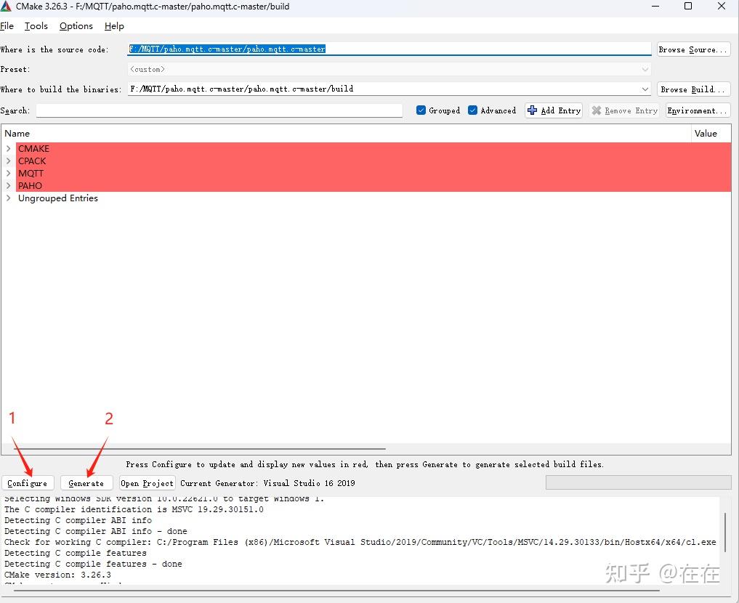This screenshot has height=603, width=739.
Task: Click log line 'Check for working C compiler'
Action: coord(360,542)
